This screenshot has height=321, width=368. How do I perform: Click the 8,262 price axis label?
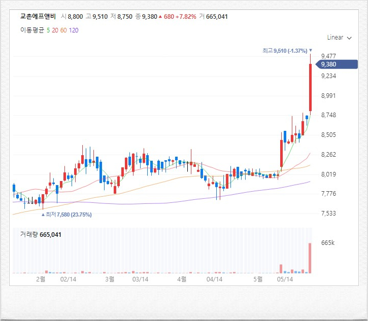click(328, 155)
